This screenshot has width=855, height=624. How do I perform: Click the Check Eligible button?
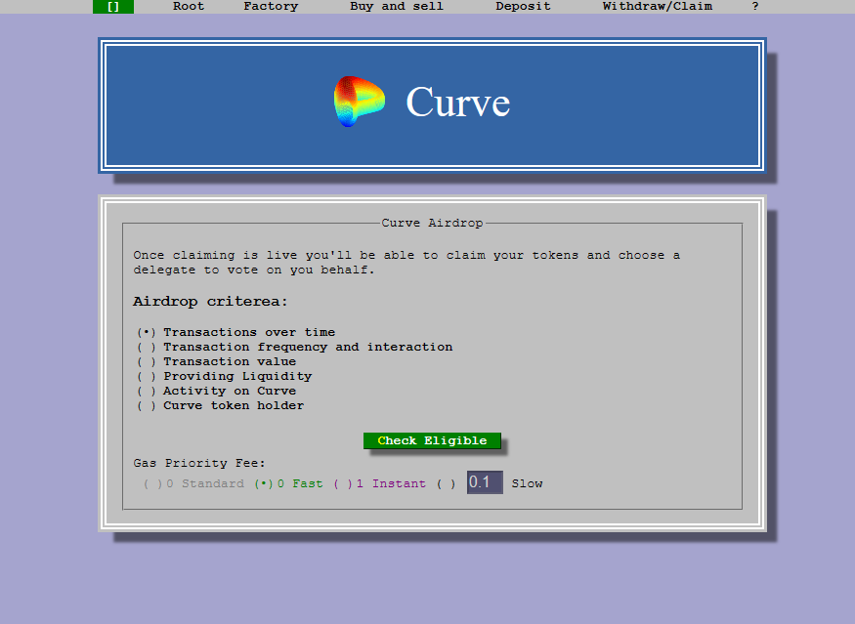point(432,440)
